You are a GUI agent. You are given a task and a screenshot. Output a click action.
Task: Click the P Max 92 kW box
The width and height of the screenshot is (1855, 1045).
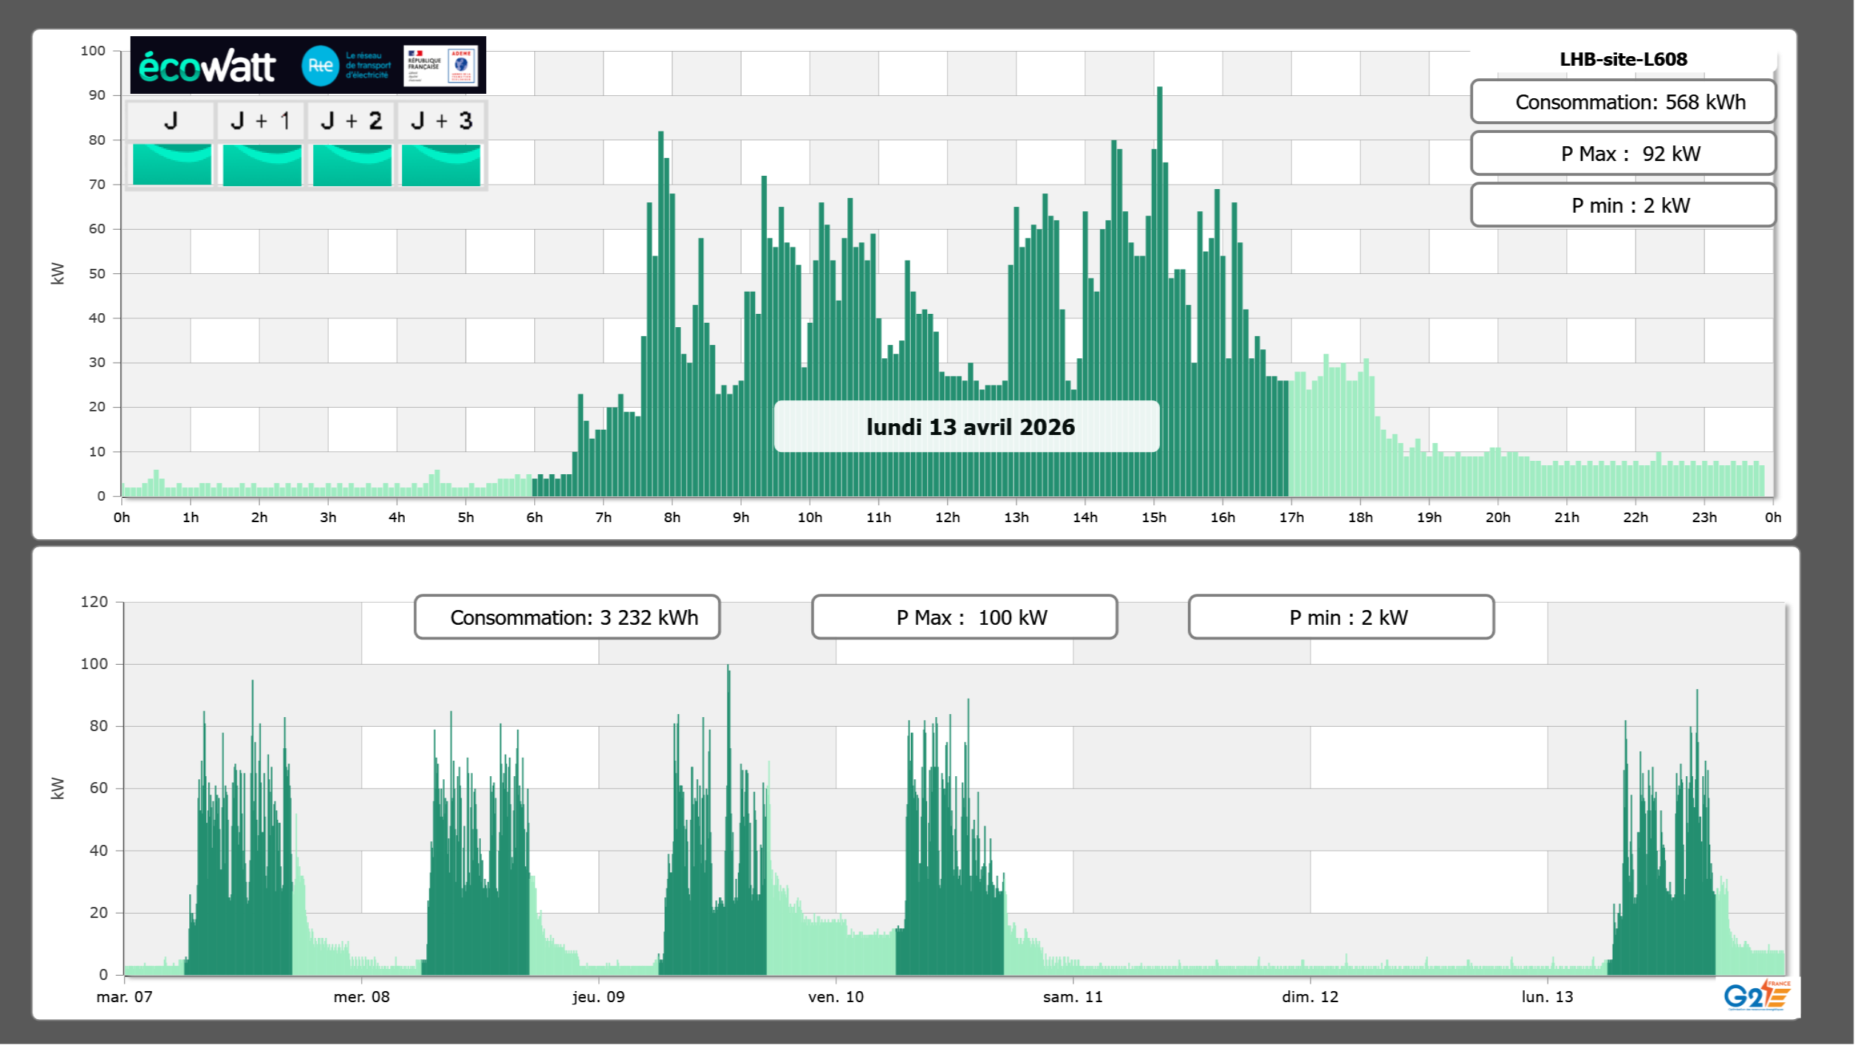[1622, 154]
